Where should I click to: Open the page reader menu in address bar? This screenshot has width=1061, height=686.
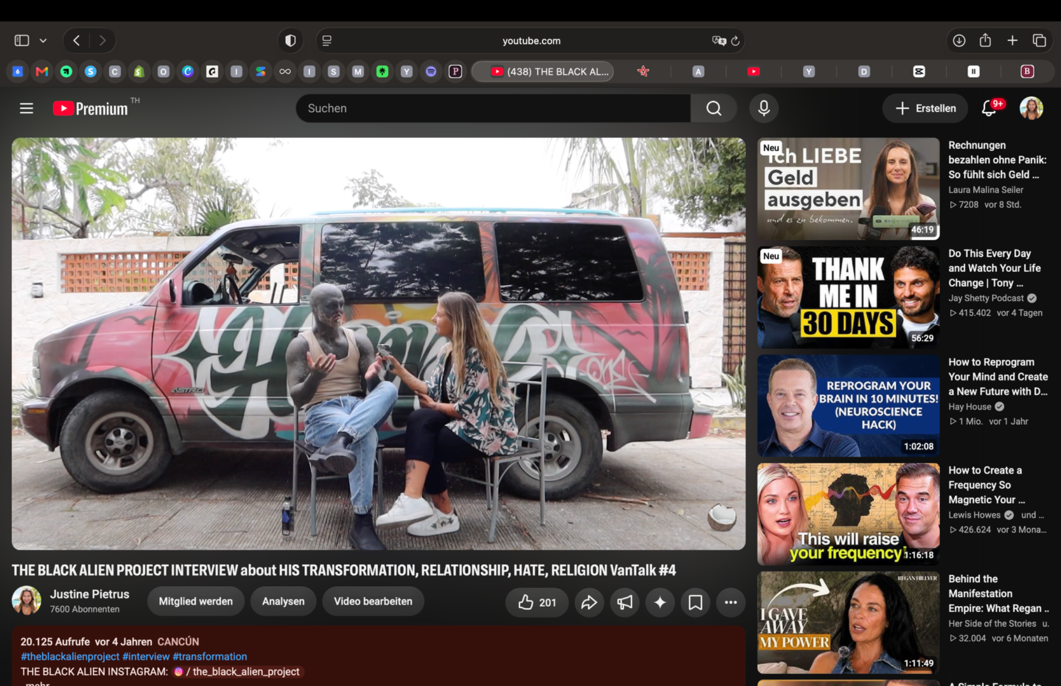pyautogui.click(x=327, y=40)
